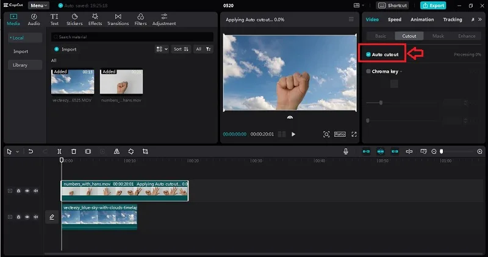Image resolution: width=488 pixels, height=257 pixels.
Task: Click the Import button with plus icon
Action: [x=65, y=49]
